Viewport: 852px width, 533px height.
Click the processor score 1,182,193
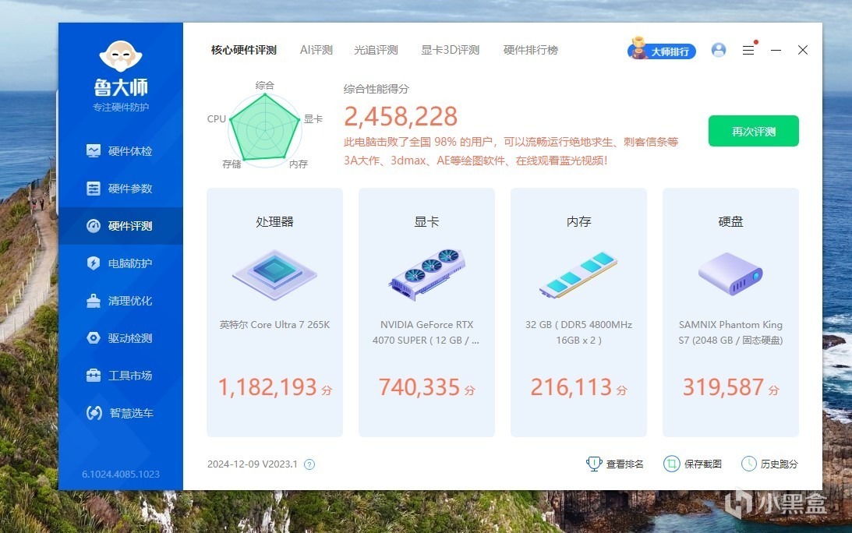(267, 387)
